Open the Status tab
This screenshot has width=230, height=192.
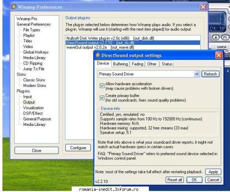167,64
